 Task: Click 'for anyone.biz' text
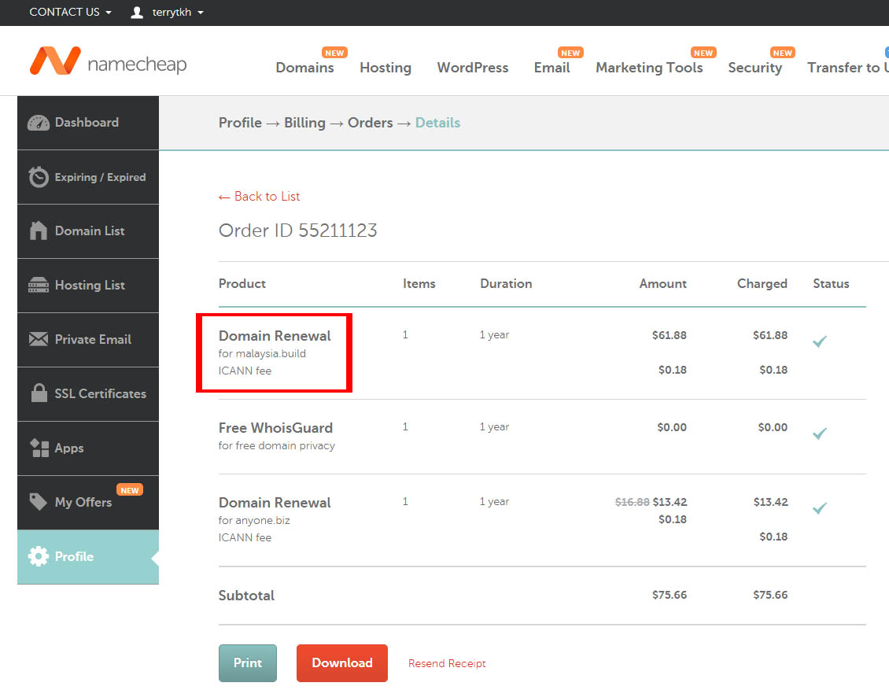coord(254,520)
